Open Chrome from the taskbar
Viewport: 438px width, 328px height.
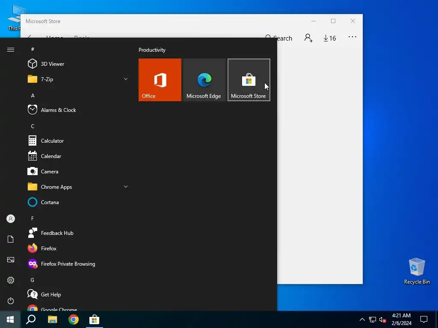pyautogui.click(x=74, y=319)
